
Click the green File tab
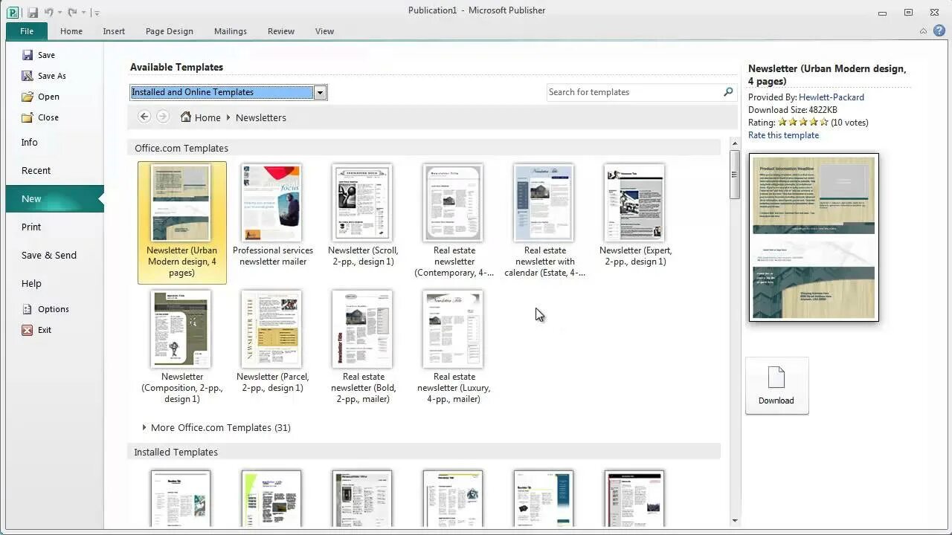pyautogui.click(x=27, y=31)
